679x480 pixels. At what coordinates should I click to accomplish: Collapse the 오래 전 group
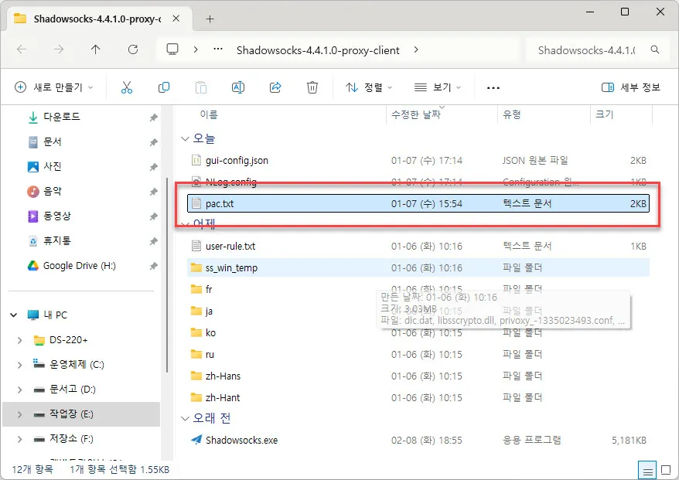[185, 418]
